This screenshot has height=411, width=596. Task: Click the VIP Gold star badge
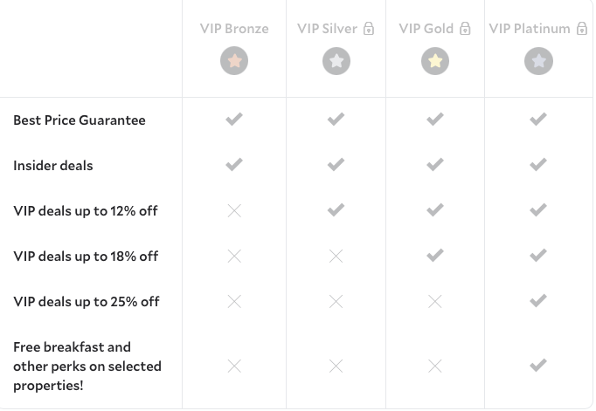(435, 61)
